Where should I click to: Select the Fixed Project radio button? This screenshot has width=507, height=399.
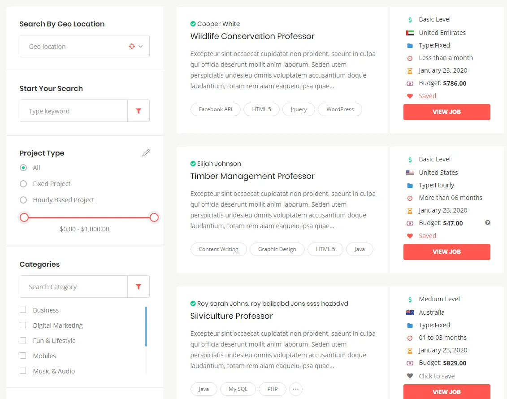(23, 184)
